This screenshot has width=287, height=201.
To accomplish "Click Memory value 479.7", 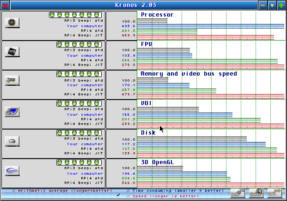I will [x=128, y=95].
